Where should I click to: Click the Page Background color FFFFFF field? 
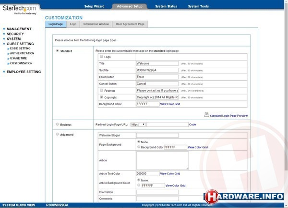pos(175,147)
